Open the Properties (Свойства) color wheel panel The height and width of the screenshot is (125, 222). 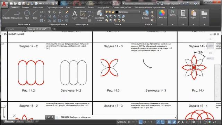point(162,15)
